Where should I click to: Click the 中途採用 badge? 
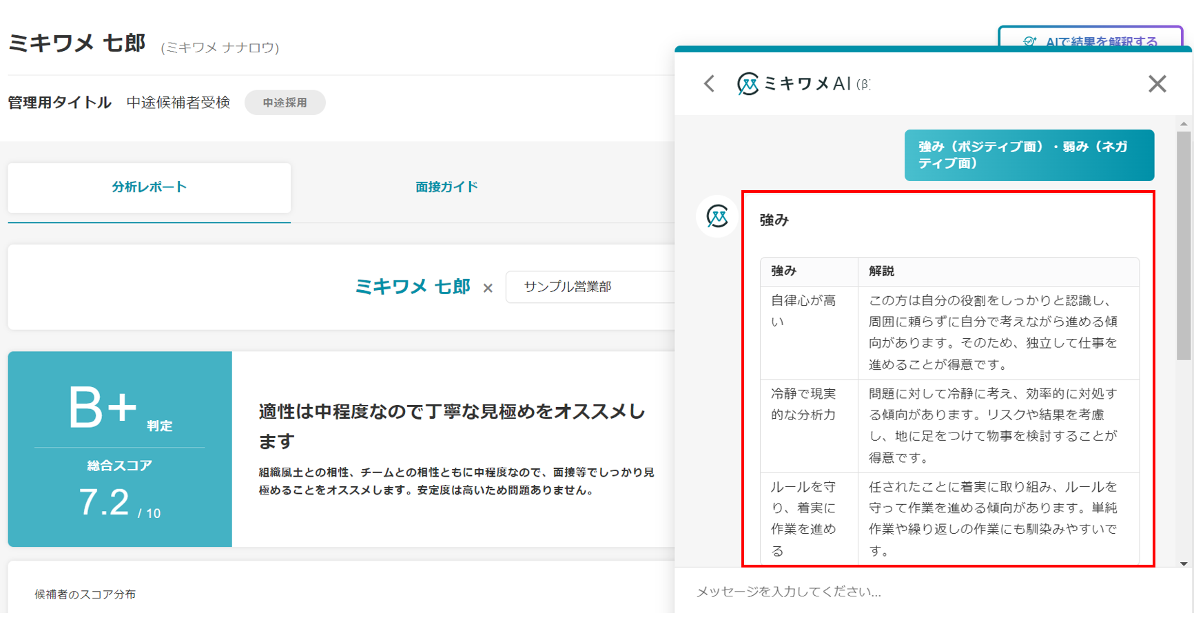[x=285, y=103]
